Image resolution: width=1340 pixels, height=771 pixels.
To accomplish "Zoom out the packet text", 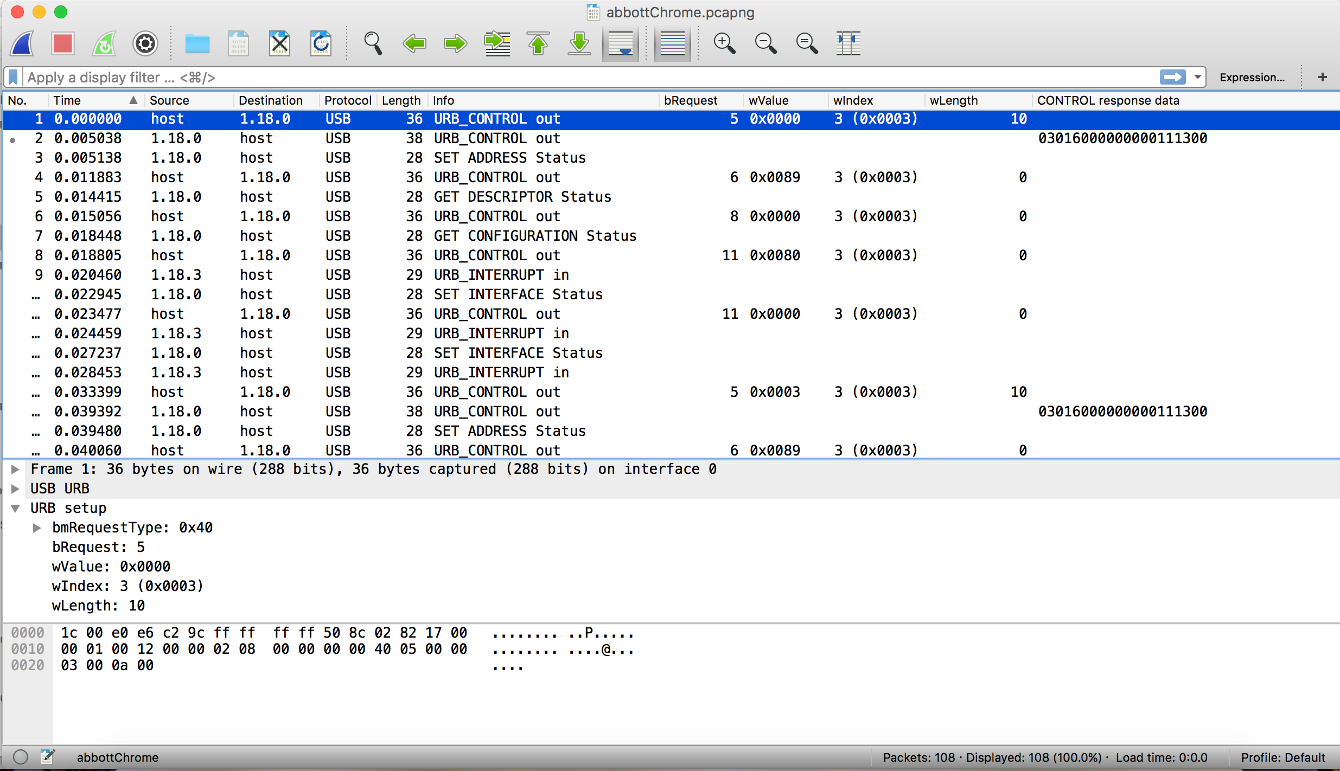I will 766,44.
